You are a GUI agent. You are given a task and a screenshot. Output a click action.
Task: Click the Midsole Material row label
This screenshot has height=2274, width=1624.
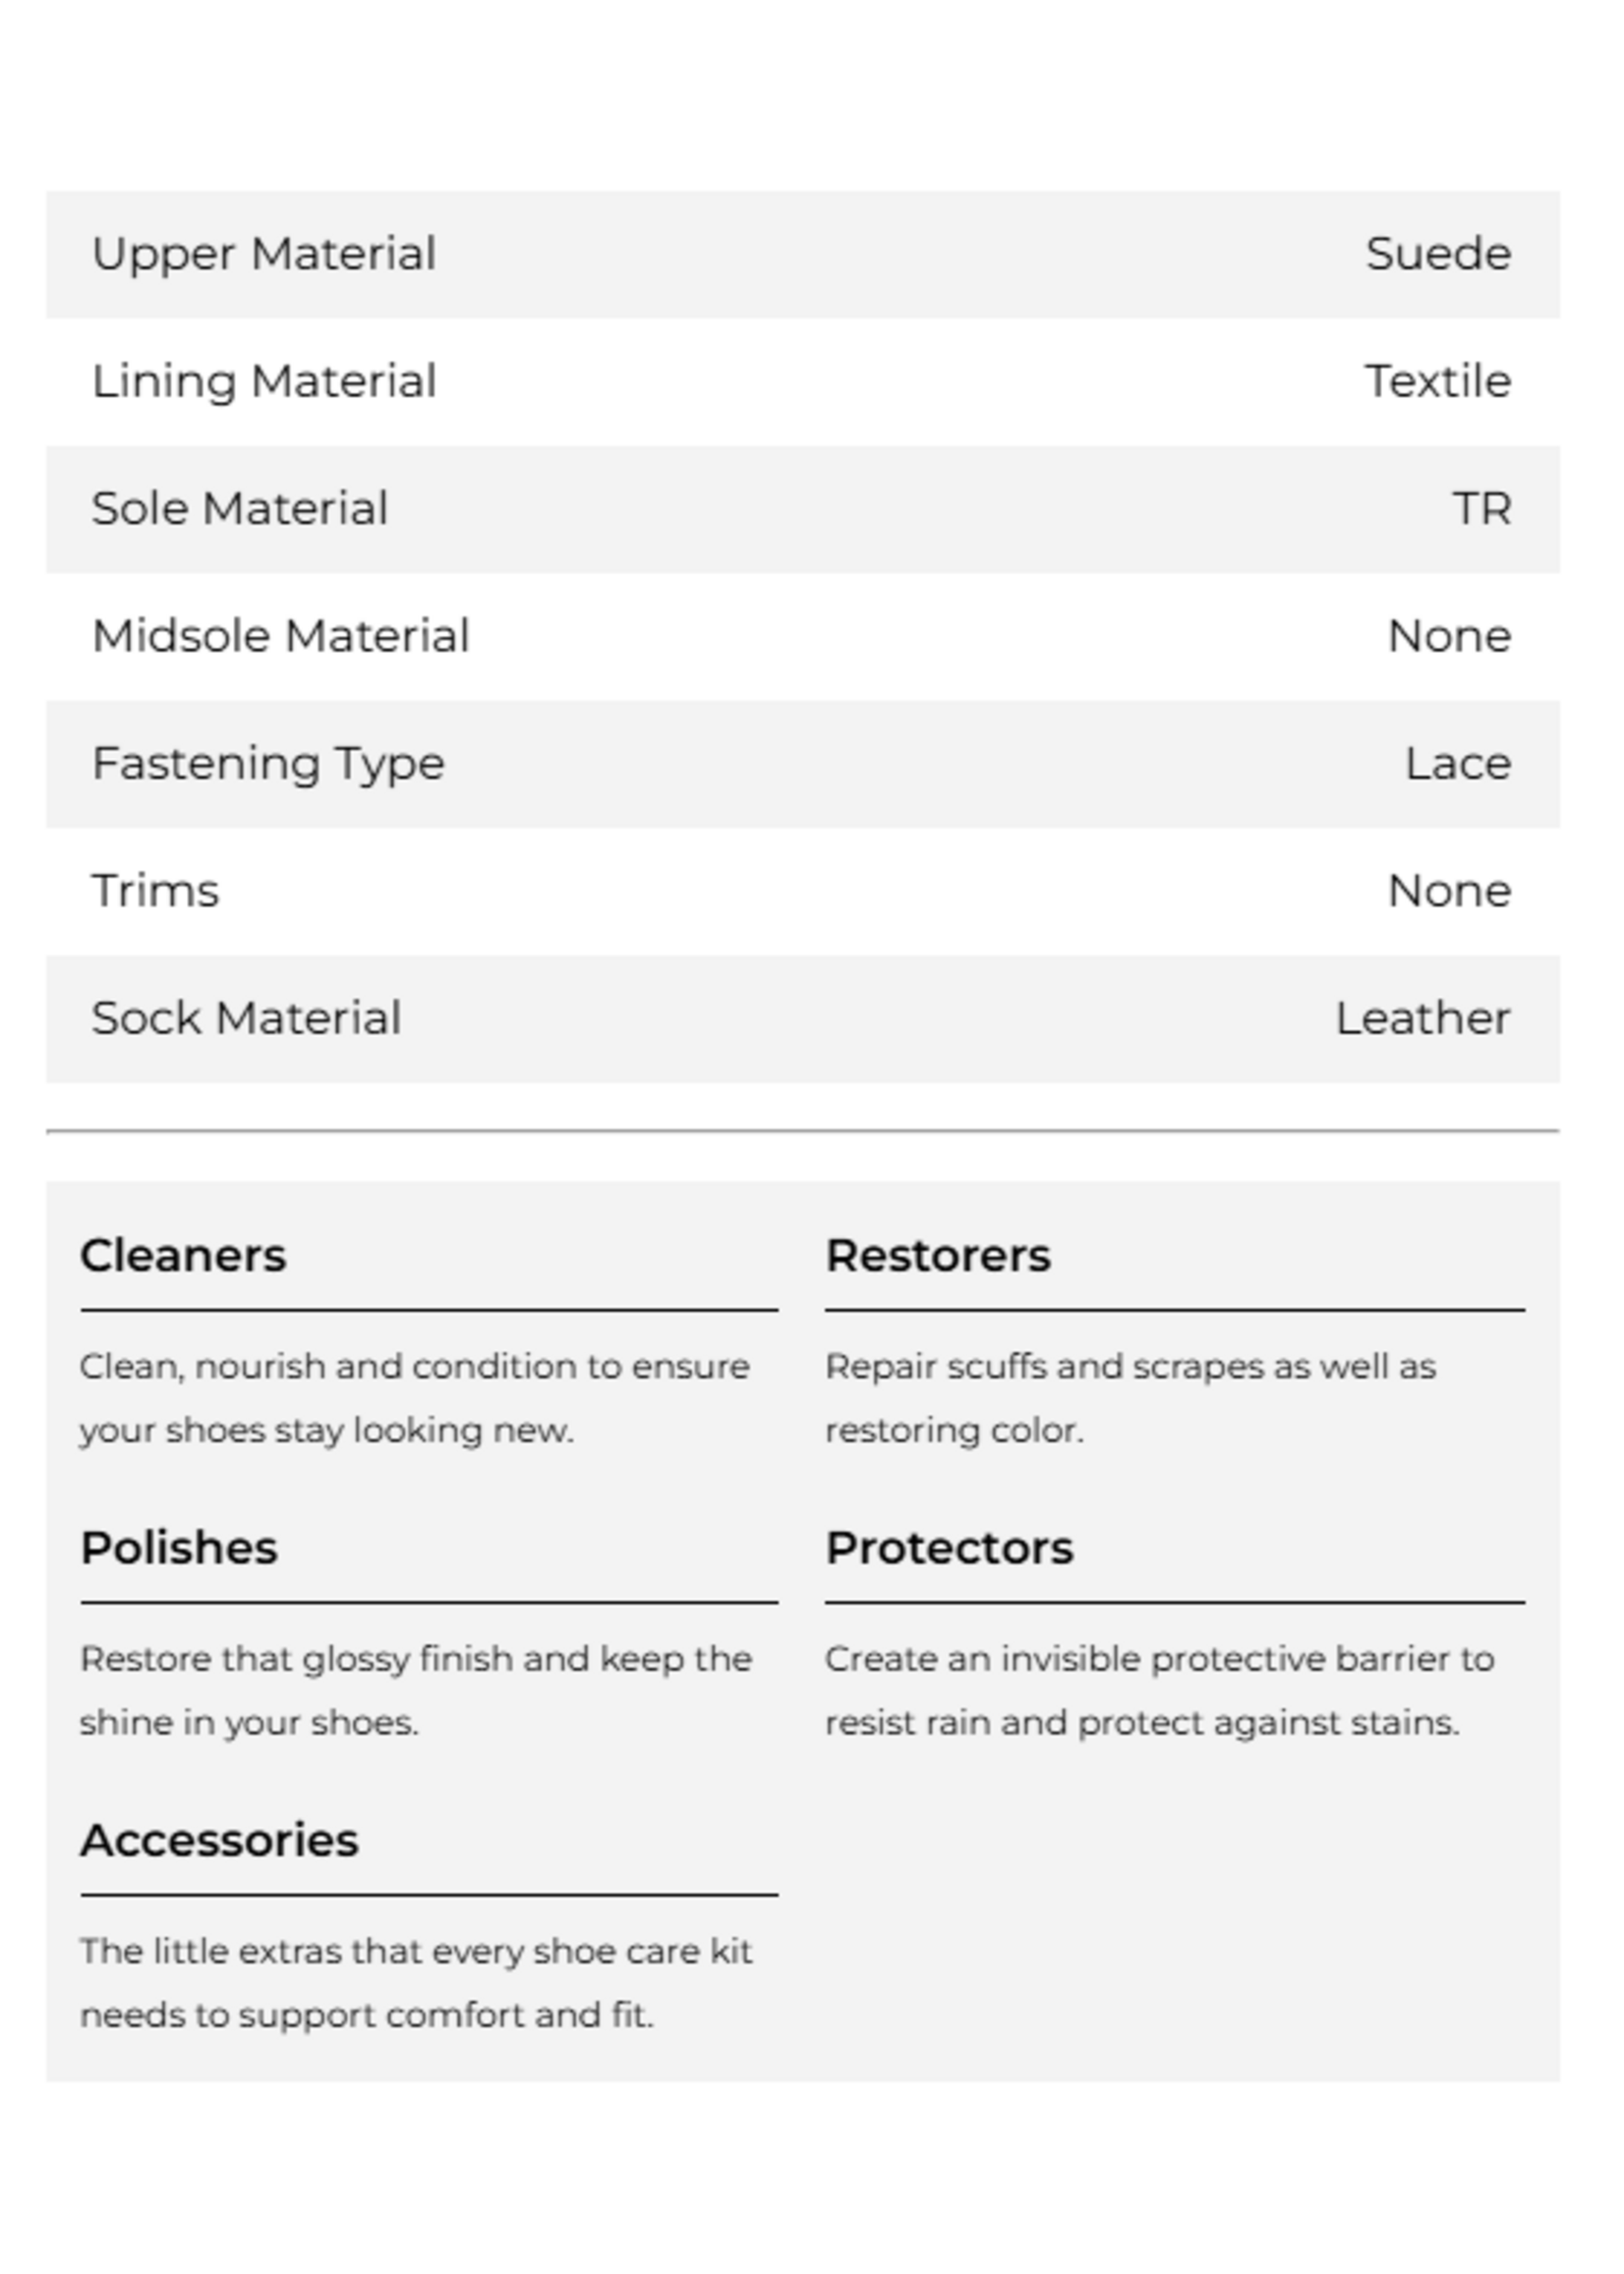tap(281, 636)
